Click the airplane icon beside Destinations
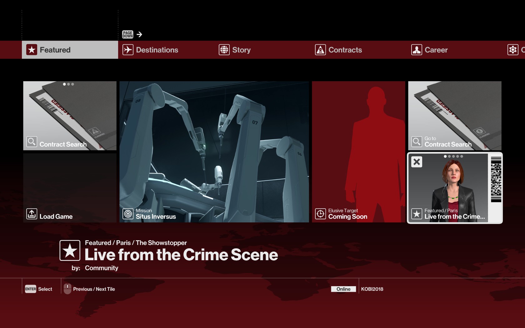 (x=128, y=50)
